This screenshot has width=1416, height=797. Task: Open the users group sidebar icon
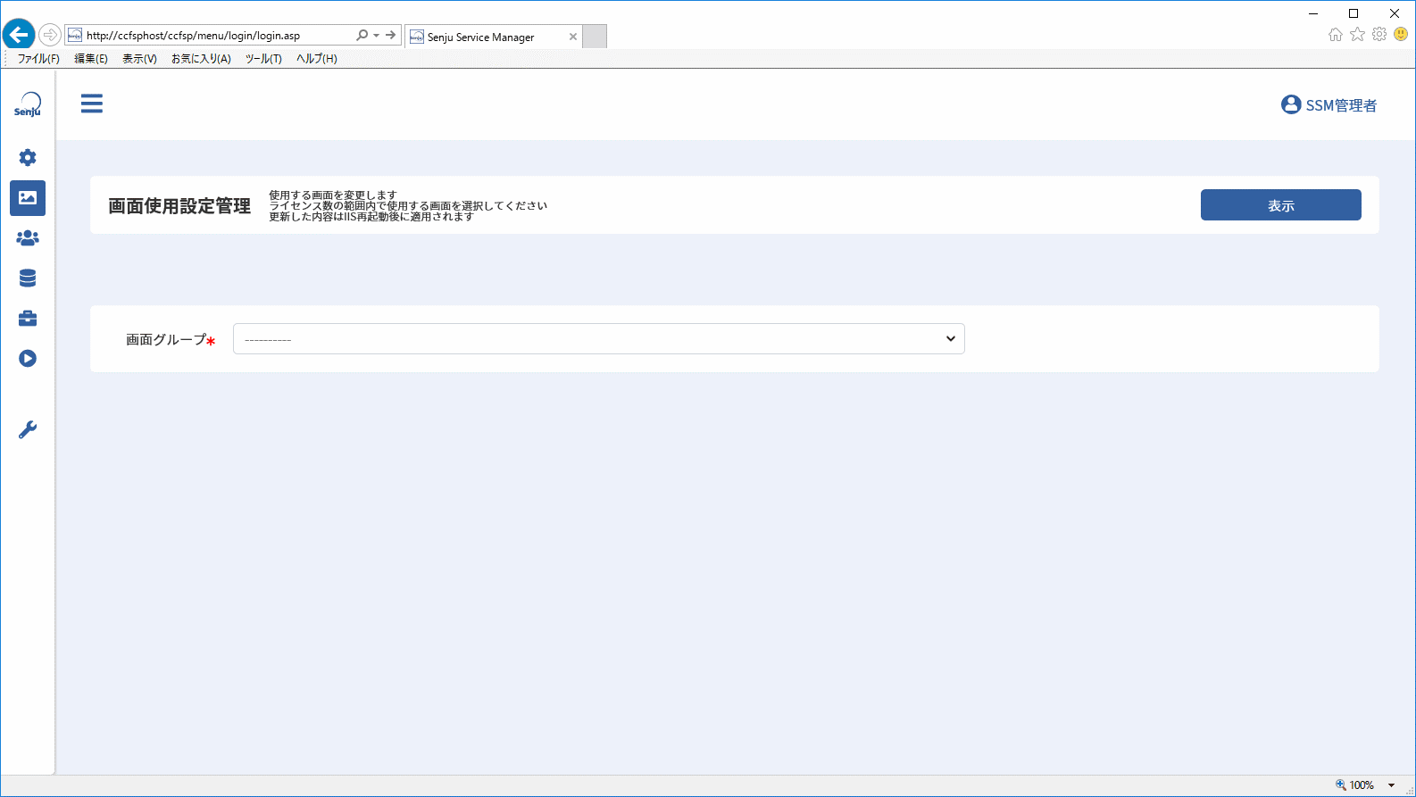click(28, 238)
